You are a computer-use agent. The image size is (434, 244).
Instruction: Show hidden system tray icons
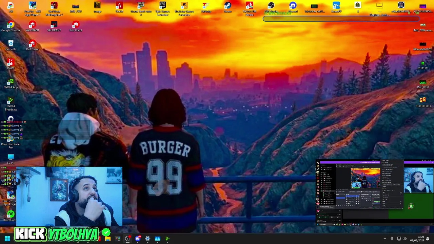(384, 239)
